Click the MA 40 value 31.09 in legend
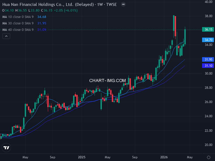 (42, 30)
